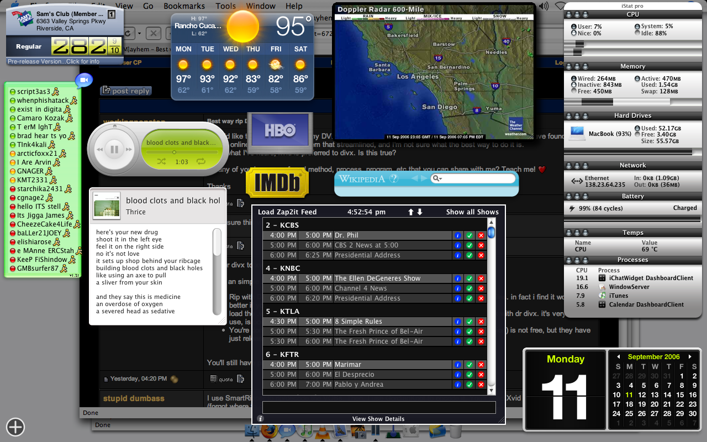Click the Dashboard plus button

pyautogui.click(x=15, y=427)
